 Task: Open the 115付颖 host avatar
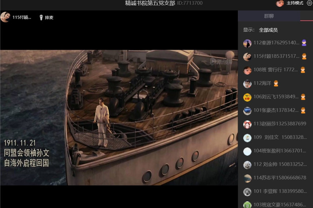tap(6, 17)
